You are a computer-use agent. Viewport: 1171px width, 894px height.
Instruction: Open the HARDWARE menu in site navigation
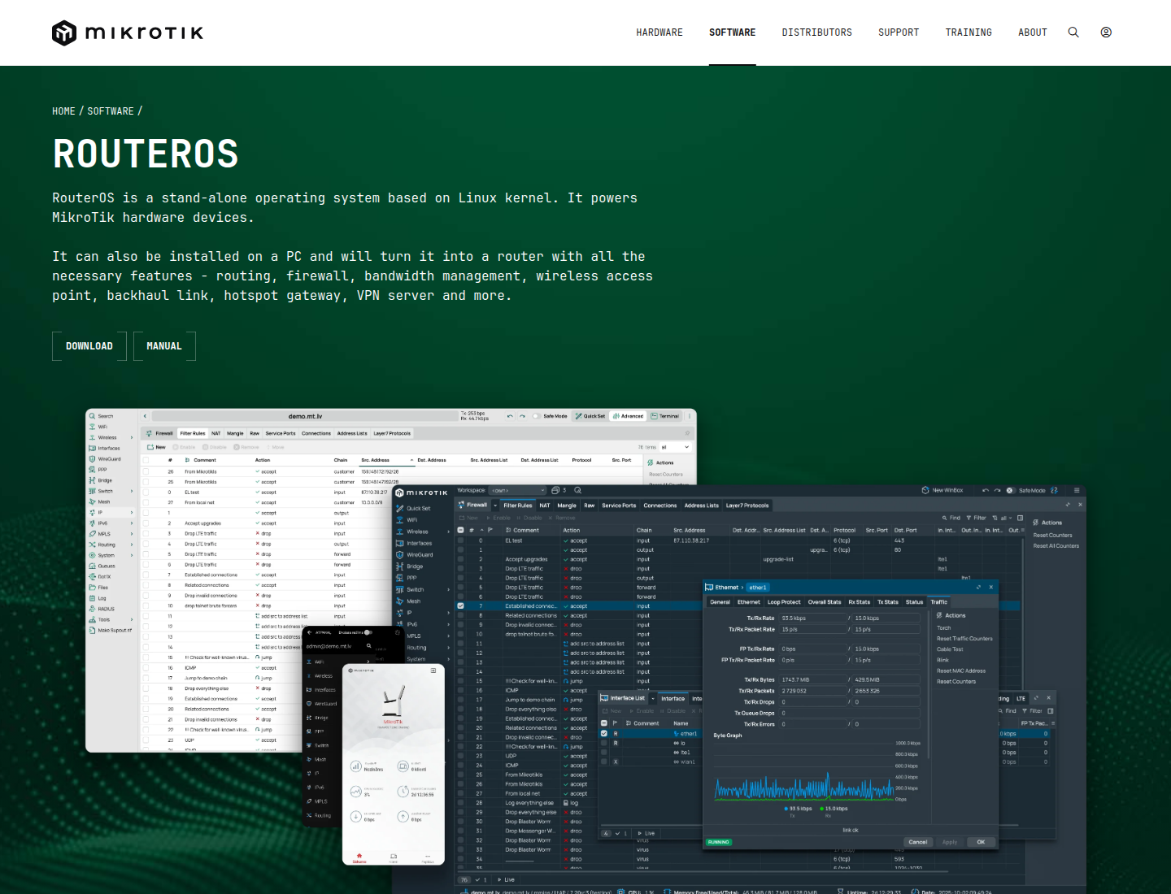[x=660, y=33]
